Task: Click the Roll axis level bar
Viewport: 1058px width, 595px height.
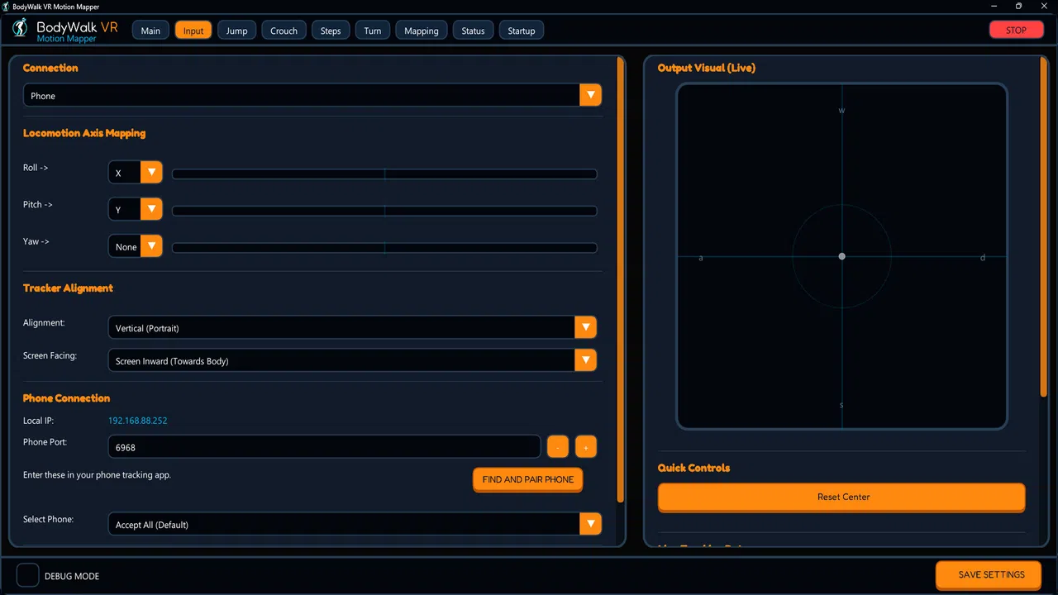Action: click(x=384, y=174)
